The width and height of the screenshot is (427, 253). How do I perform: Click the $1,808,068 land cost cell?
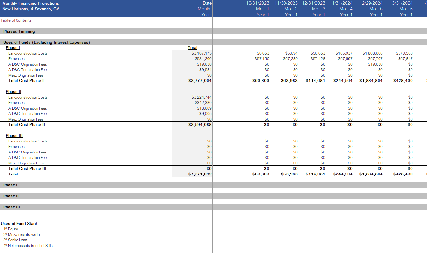(372, 53)
